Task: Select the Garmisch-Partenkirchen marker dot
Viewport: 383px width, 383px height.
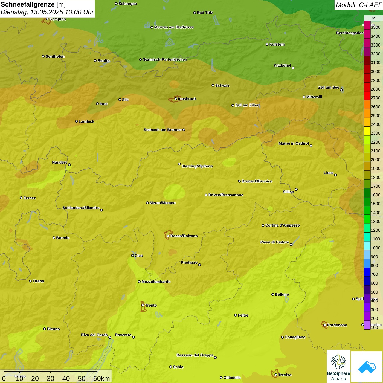Action: (140, 59)
